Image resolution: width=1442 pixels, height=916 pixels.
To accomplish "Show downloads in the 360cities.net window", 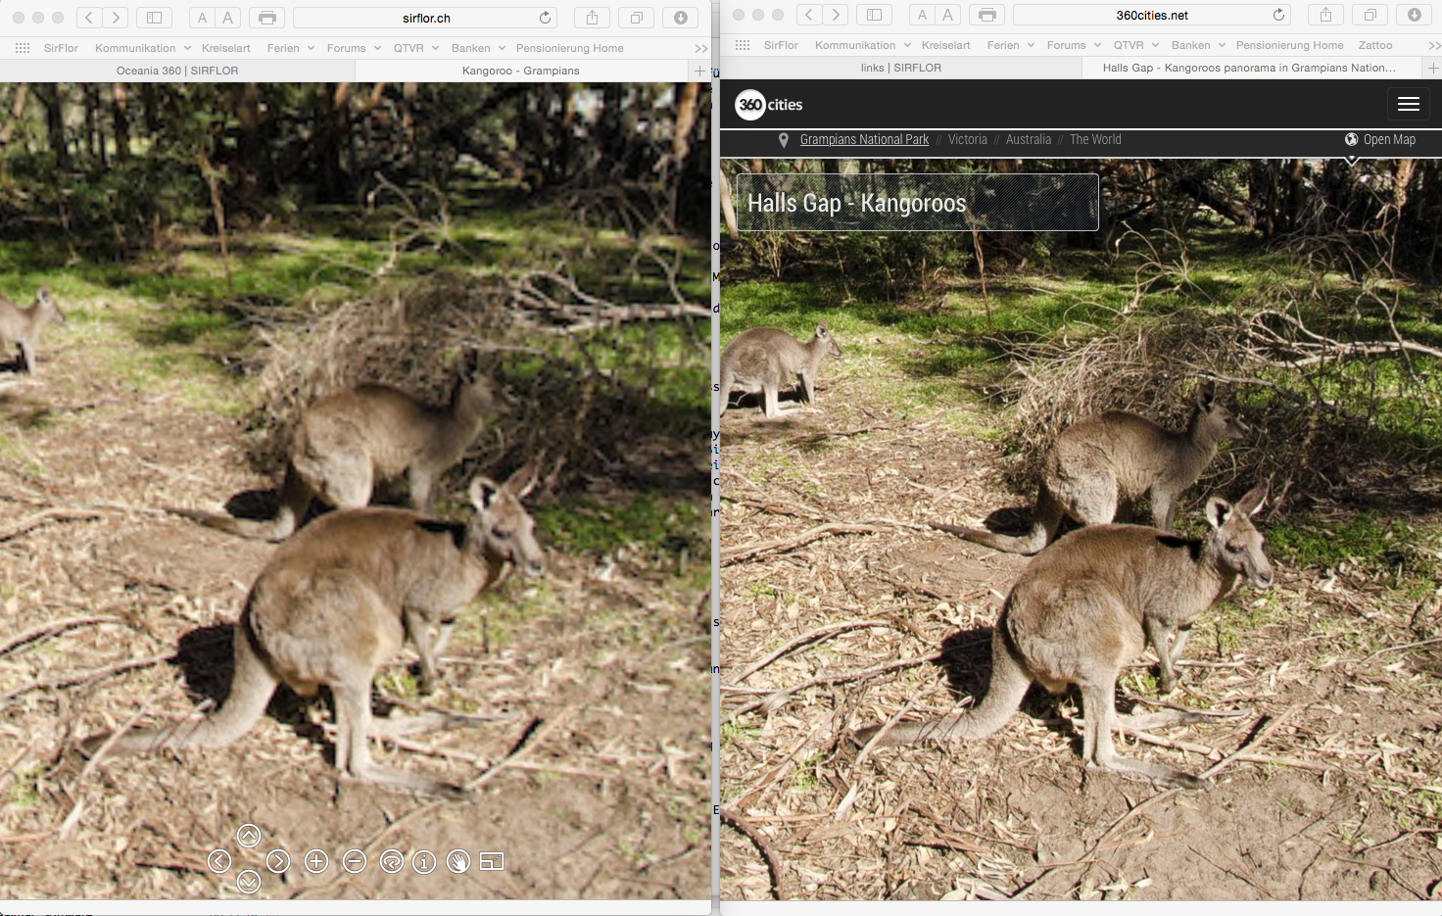I will [1415, 15].
